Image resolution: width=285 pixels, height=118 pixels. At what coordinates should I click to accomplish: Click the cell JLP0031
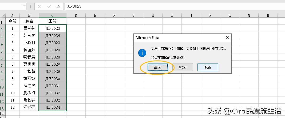pyautogui.click(x=53, y=86)
